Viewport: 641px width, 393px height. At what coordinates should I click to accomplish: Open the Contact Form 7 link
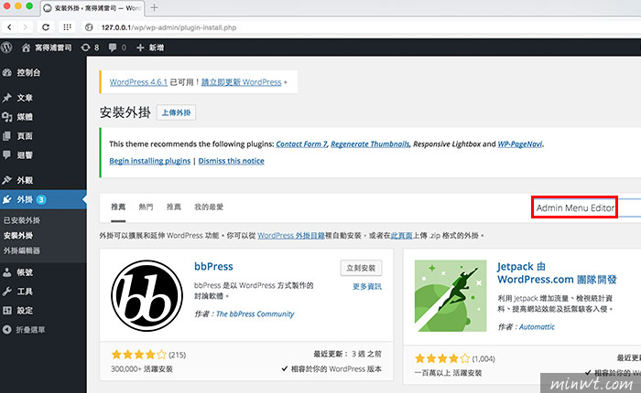click(x=301, y=144)
